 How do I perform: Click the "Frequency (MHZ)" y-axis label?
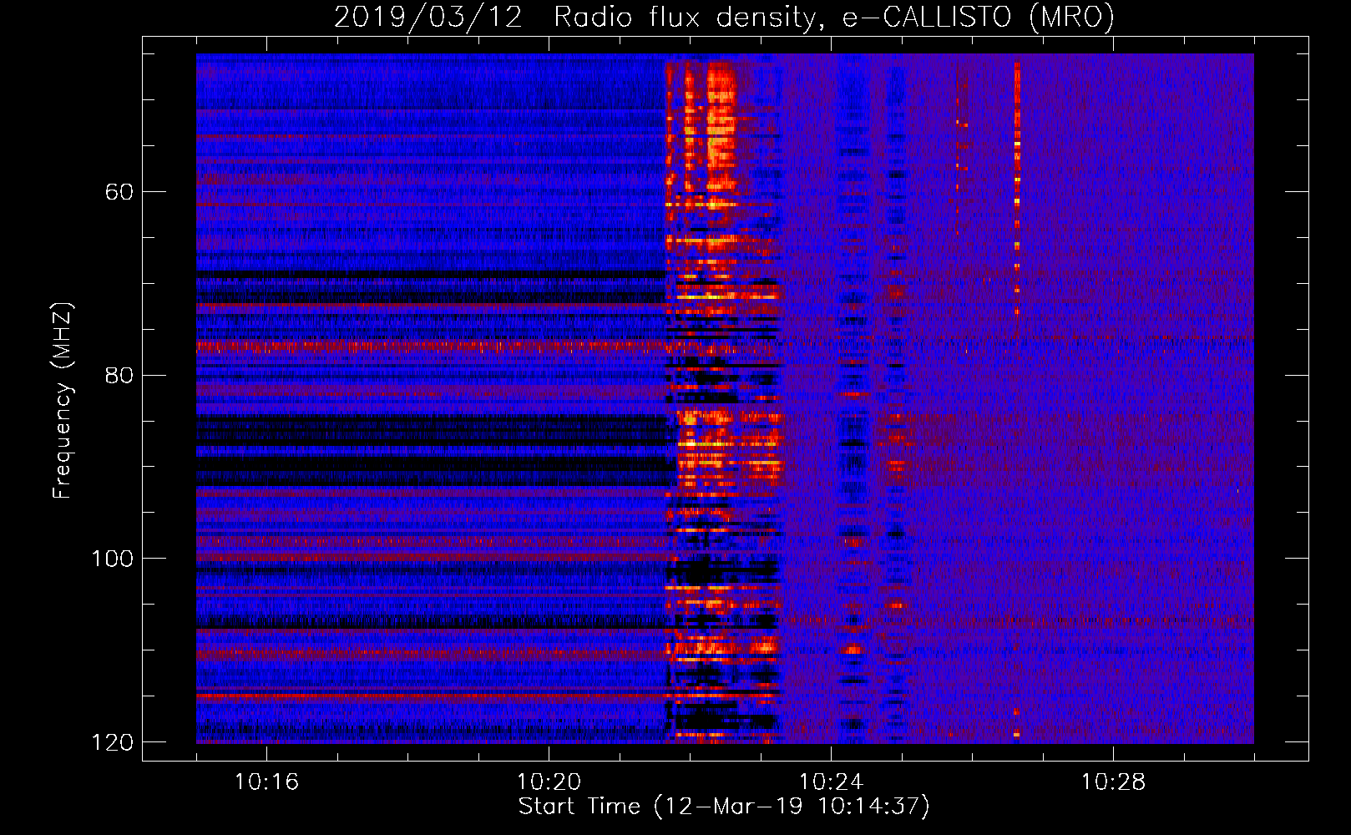coord(63,401)
